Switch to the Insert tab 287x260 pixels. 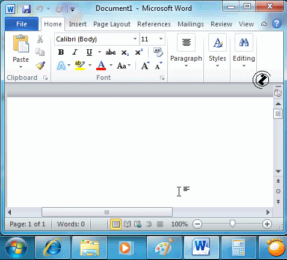[x=78, y=24]
